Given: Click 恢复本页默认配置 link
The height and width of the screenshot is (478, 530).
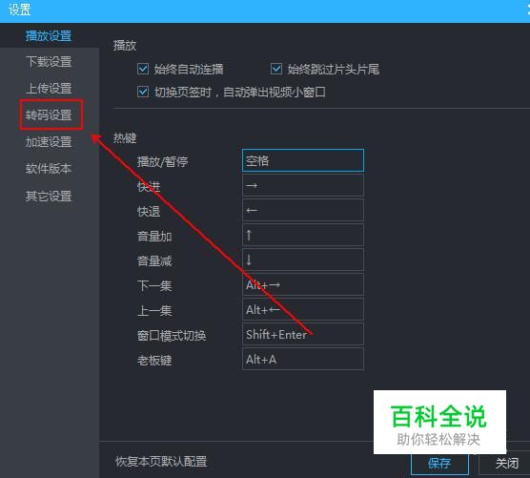Looking at the screenshot, I should (161, 462).
